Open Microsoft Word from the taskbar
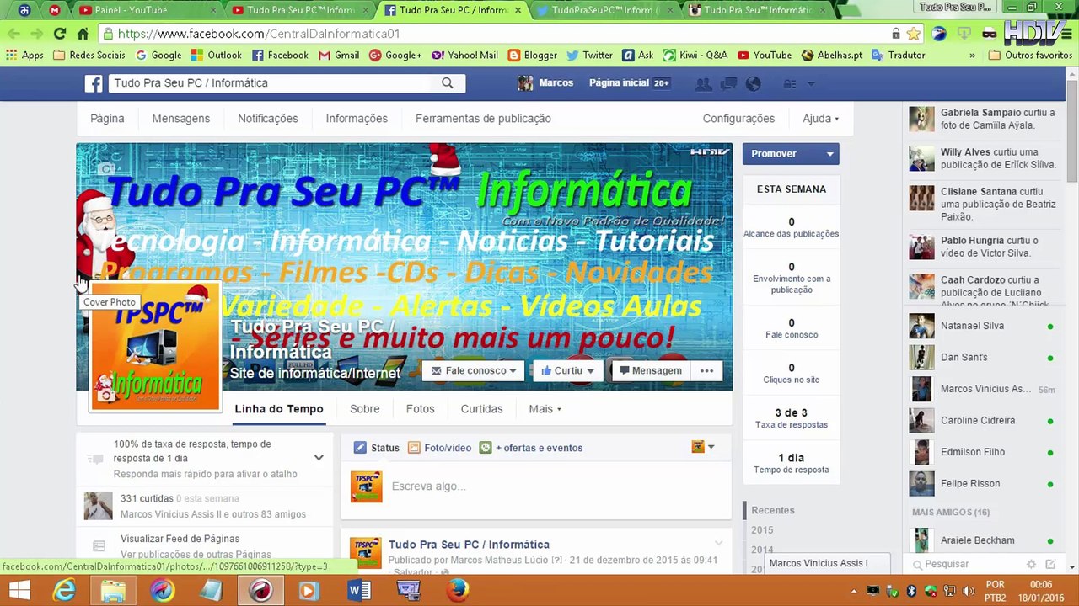 [359, 590]
